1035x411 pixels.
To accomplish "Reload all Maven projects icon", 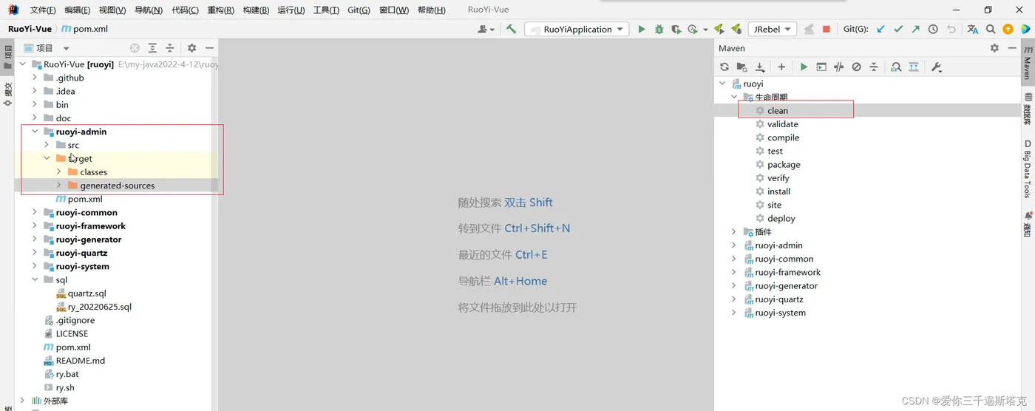I will (724, 67).
